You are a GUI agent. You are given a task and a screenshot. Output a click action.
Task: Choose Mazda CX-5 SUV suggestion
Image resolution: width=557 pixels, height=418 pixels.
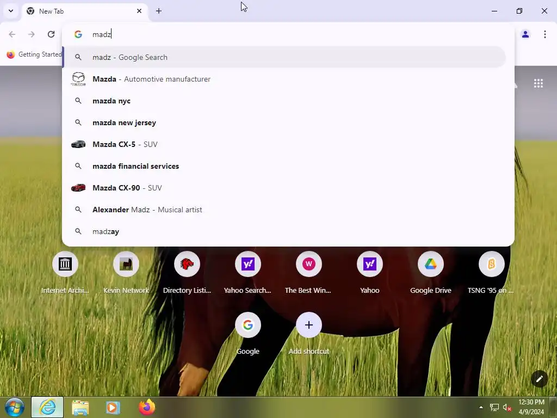click(284, 144)
